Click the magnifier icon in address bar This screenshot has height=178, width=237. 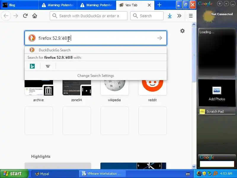coord(55,16)
